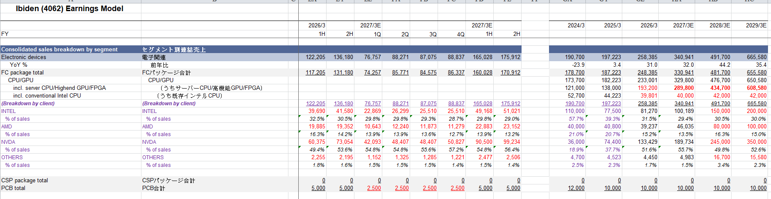This screenshot has width=771, height=199.
Task: Select Electronic devices value 136,180
Action: tap(343, 57)
